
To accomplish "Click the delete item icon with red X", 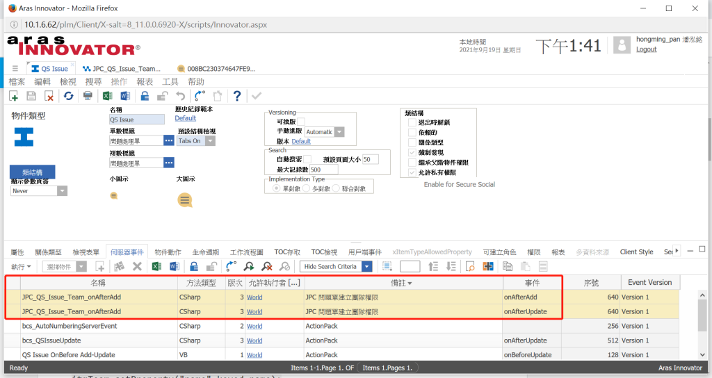I will (x=49, y=96).
